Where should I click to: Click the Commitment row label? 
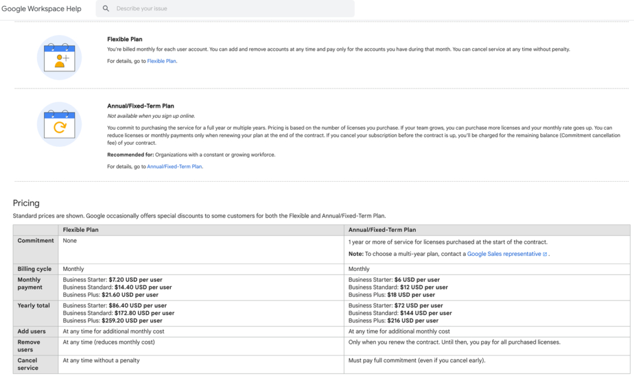(35, 241)
